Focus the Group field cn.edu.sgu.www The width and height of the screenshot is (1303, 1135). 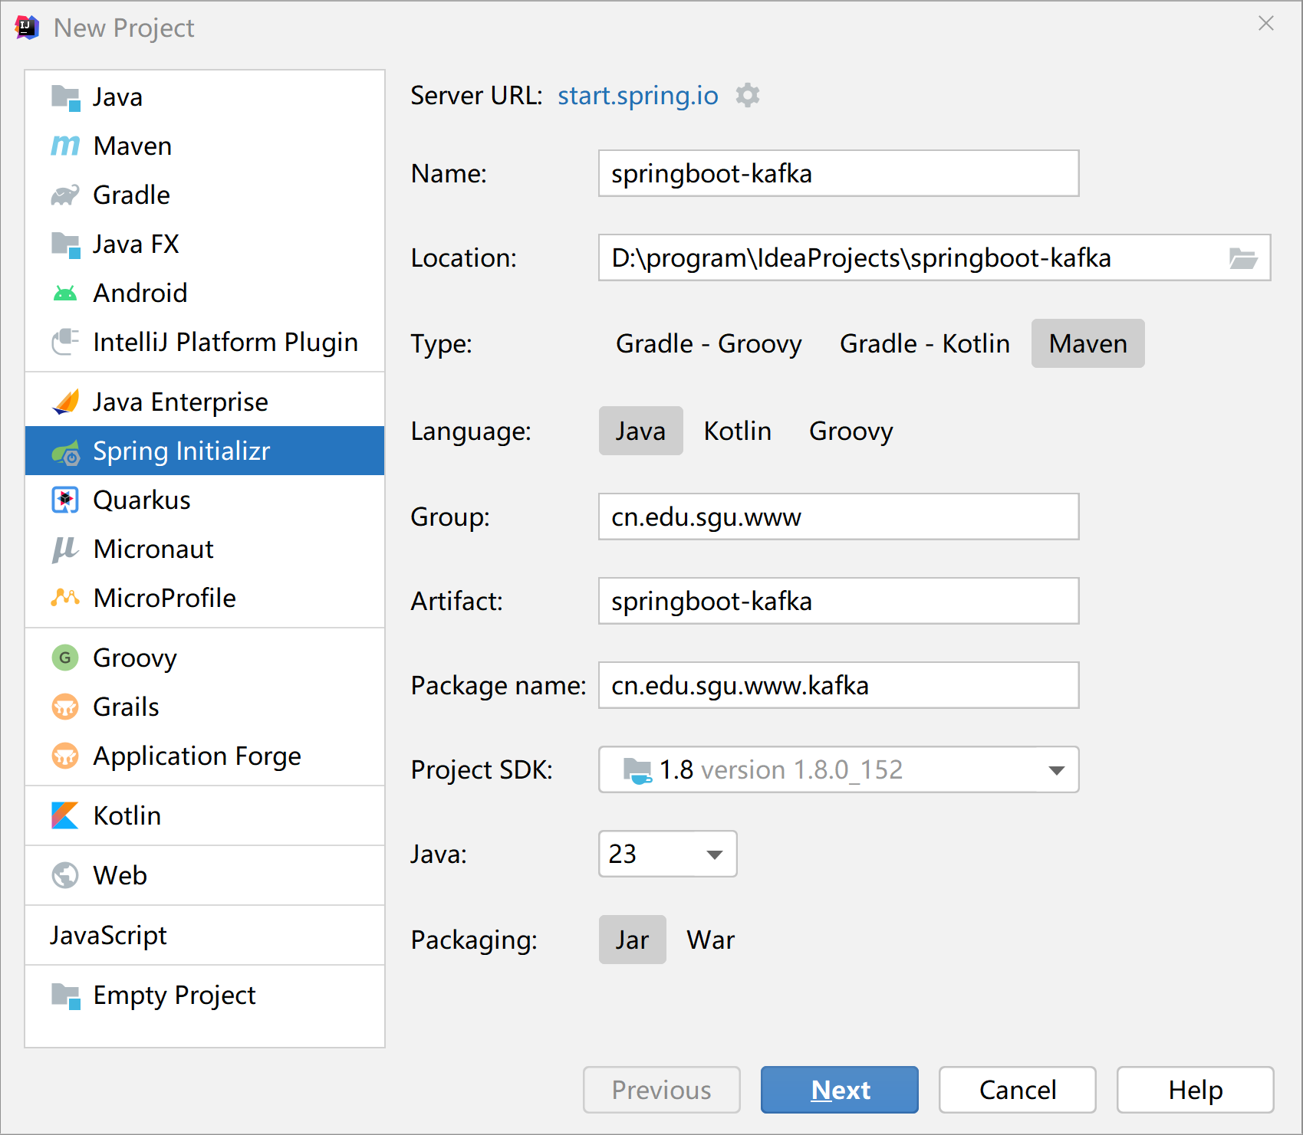pos(839,517)
